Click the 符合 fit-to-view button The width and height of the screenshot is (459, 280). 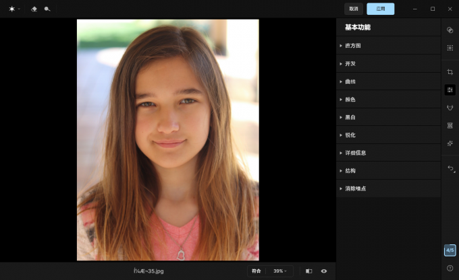[256, 271]
